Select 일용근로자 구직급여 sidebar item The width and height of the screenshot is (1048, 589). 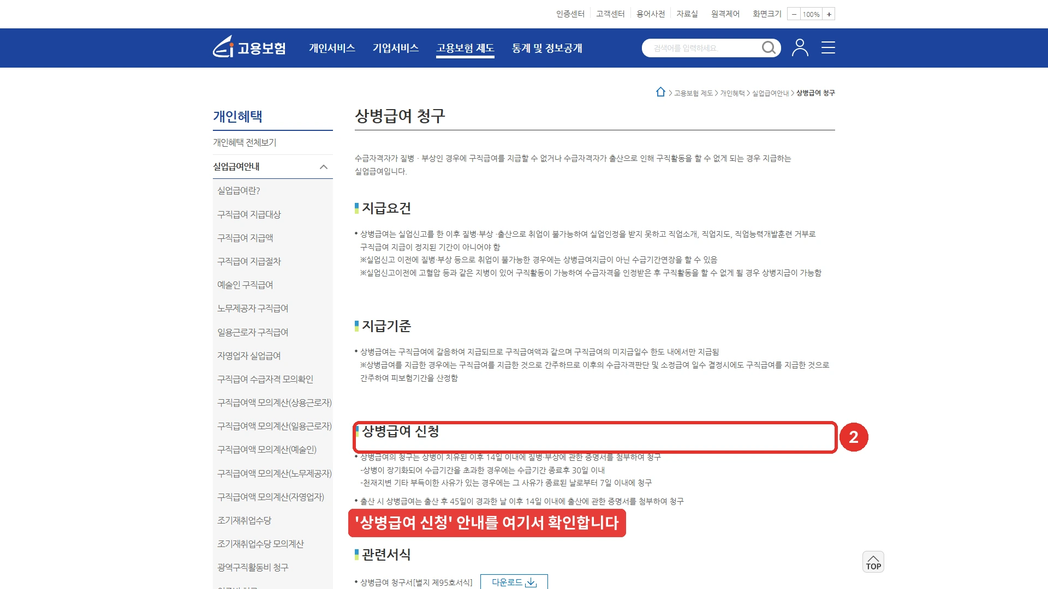point(253,332)
